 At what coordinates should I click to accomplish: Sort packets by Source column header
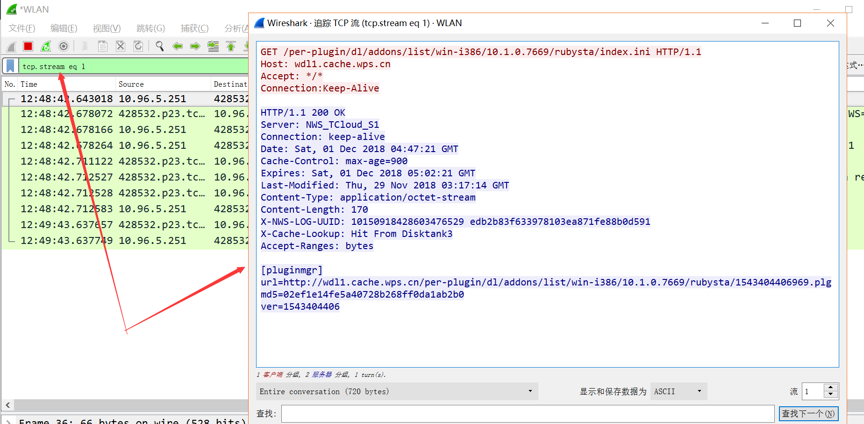pos(163,84)
